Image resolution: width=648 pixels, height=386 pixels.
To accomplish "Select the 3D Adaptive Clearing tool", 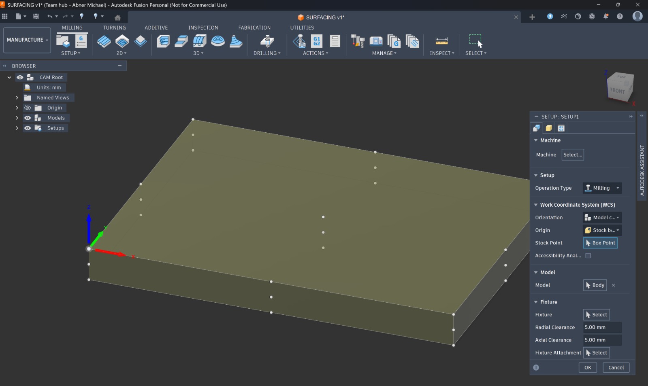I will pos(163,41).
